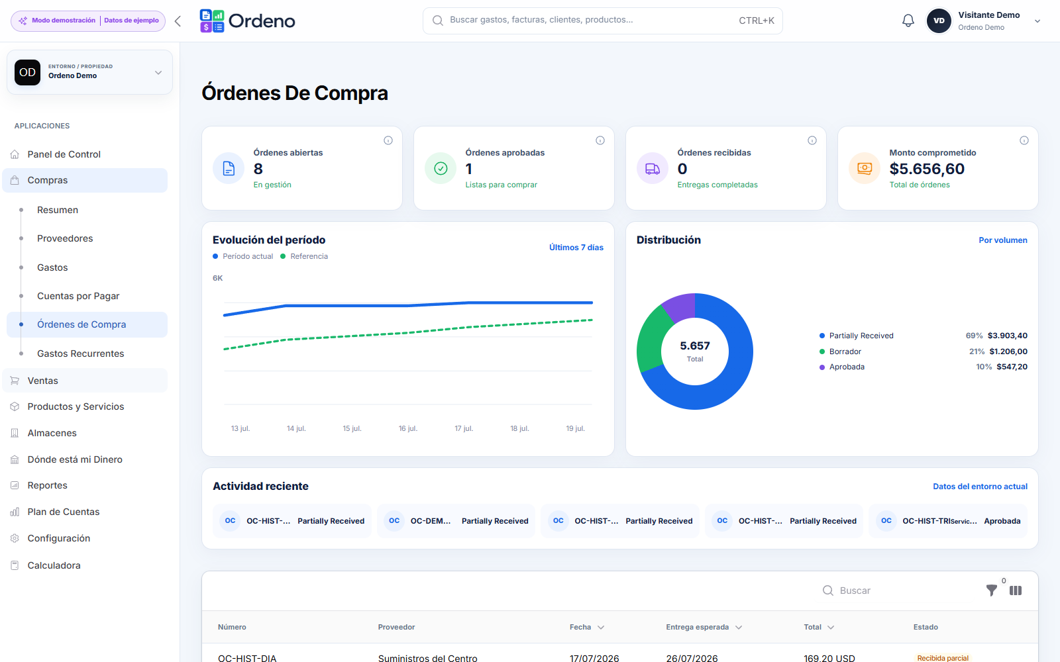
Task: Click the info icon on Órdenes recibidas card
Action: (x=812, y=140)
